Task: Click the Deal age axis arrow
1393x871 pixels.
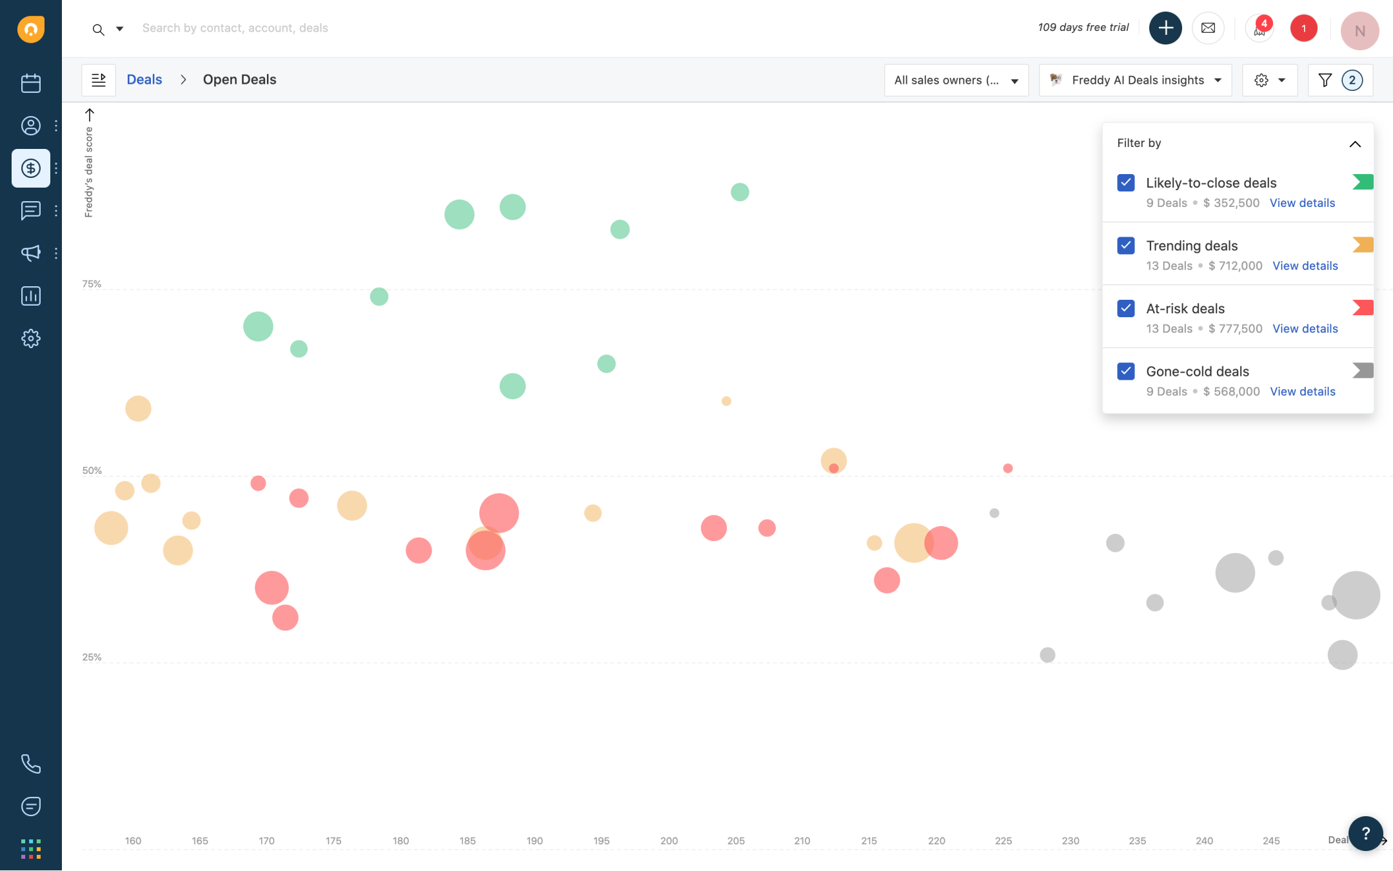Action: [x=1383, y=841]
